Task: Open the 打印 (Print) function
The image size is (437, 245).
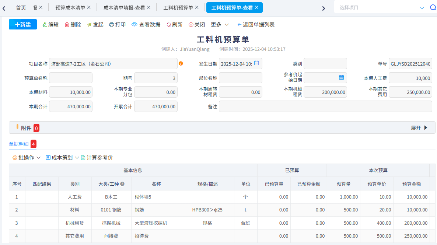Action: [118, 25]
